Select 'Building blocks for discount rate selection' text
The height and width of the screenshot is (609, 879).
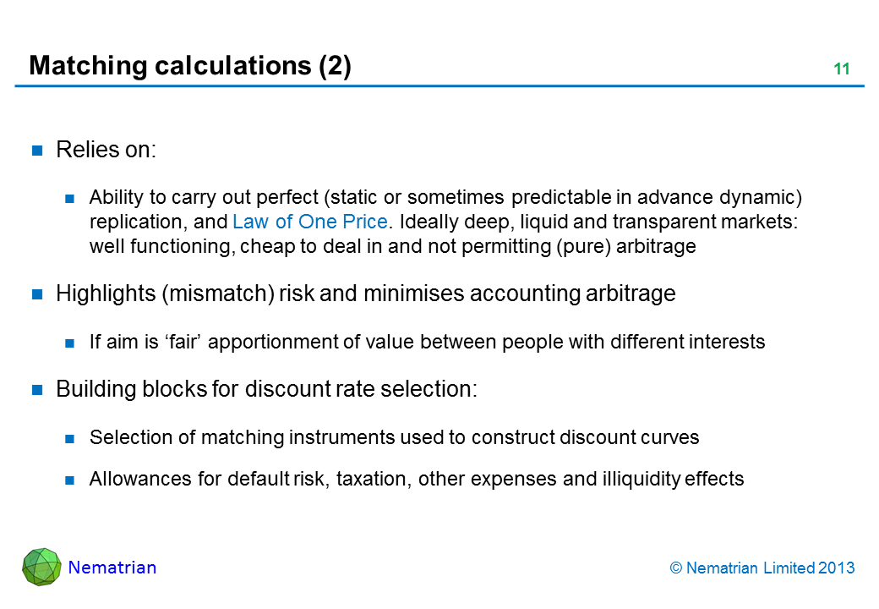tap(266, 390)
